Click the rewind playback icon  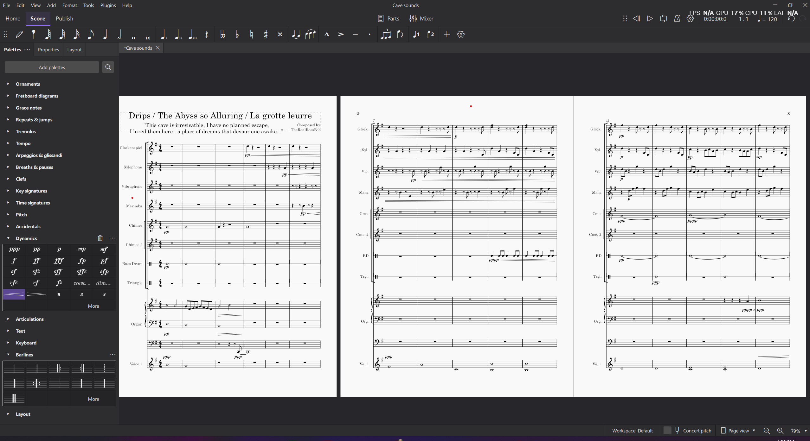tap(636, 19)
